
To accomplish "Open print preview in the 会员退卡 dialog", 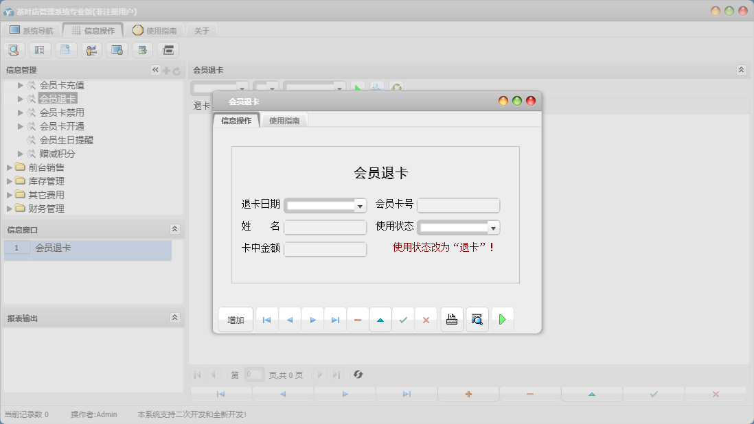I will (477, 319).
